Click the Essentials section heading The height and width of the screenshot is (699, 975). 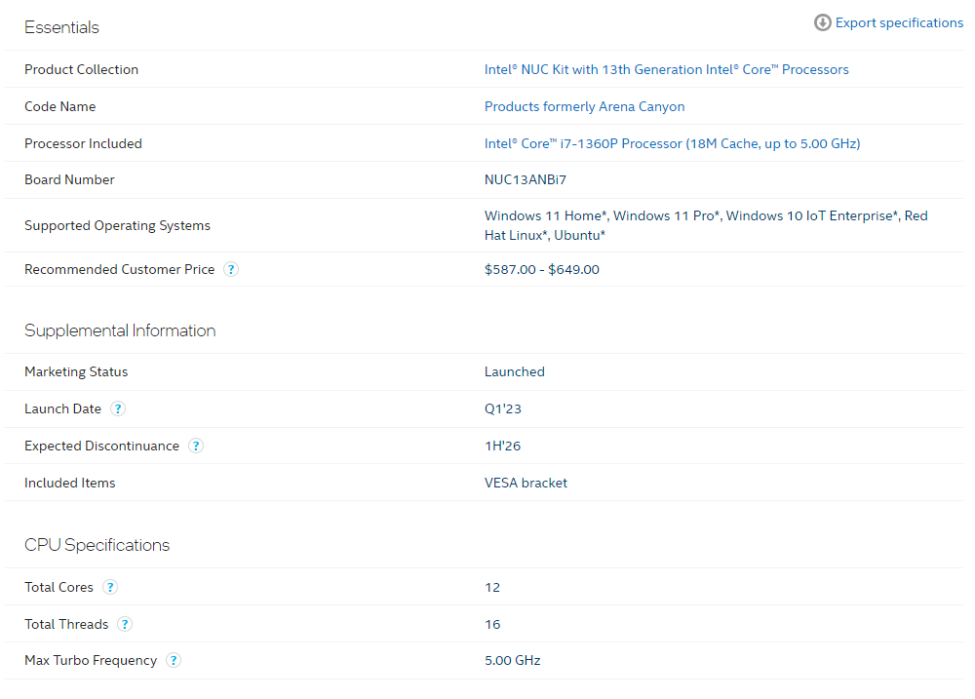pyautogui.click(x=61, y=27)
